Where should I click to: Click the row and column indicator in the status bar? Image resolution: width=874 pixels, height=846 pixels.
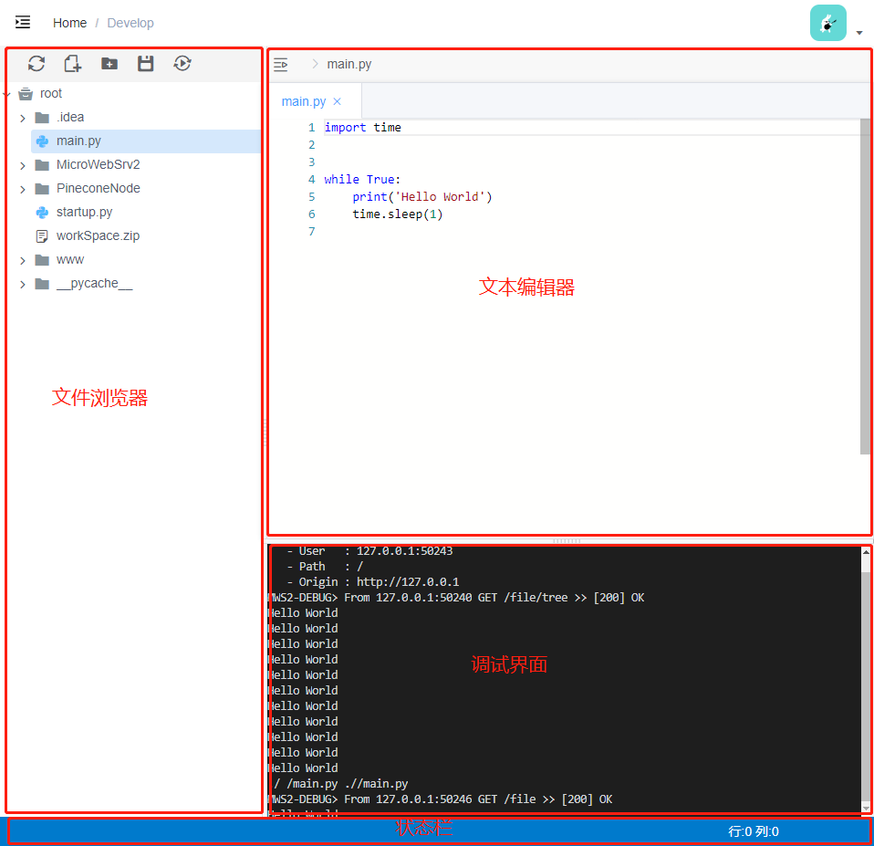pos(753,831)
